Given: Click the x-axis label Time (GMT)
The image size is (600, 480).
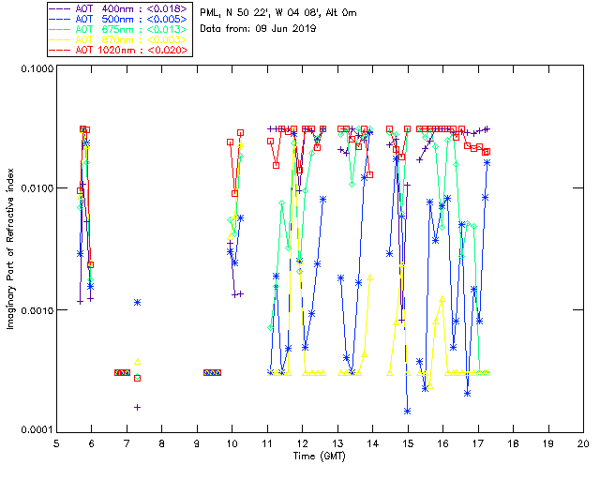Looking at the screenshot, I should point(319,456).
